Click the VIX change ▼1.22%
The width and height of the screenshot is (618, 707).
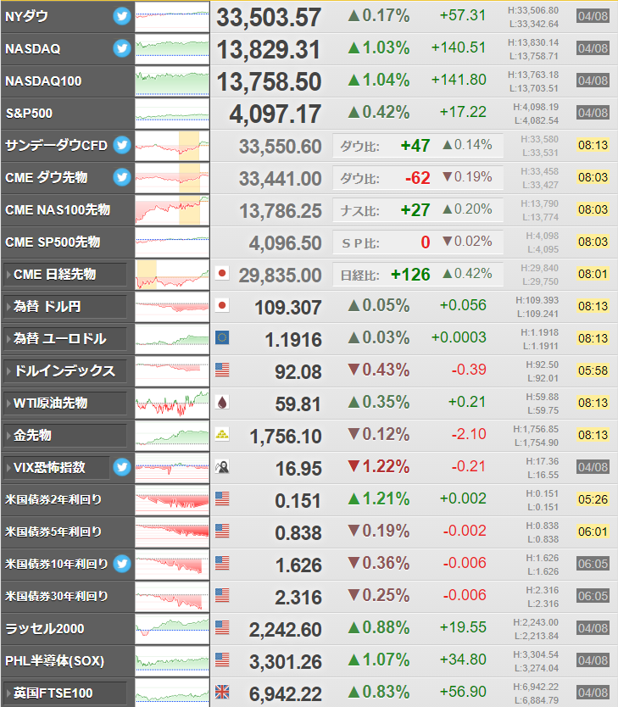point(379,466)
